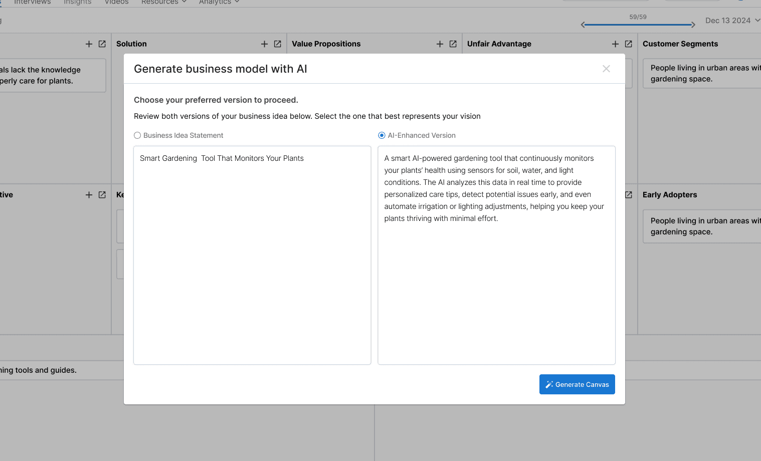This screenshot has height=461, width=761.
Task: Select the AI-Enhanced Version radio option
Action: point(382,135)
